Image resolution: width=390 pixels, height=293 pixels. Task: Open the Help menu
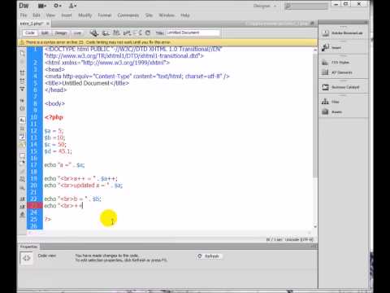pos(185,15)
